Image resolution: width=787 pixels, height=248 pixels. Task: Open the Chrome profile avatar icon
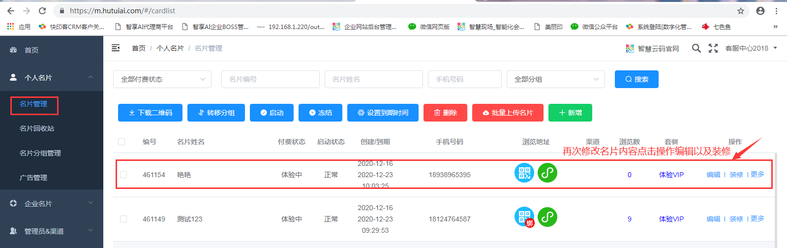pos(760,11)
